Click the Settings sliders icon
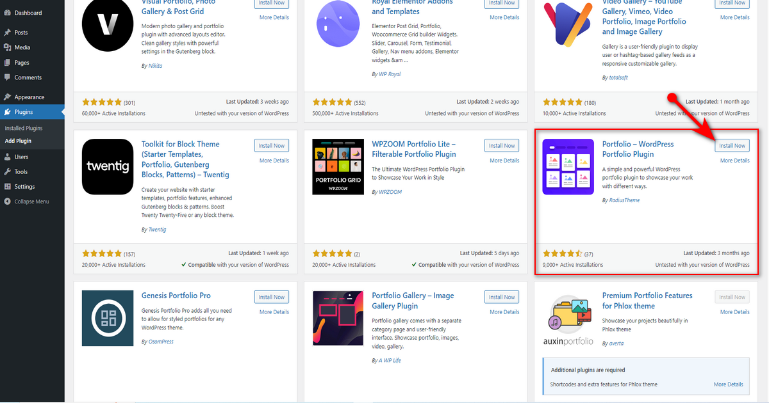The width and height of the screenshot is (769, 403). point(7,187)
